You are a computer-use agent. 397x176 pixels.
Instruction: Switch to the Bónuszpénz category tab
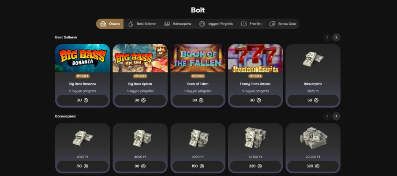[178, 24]
